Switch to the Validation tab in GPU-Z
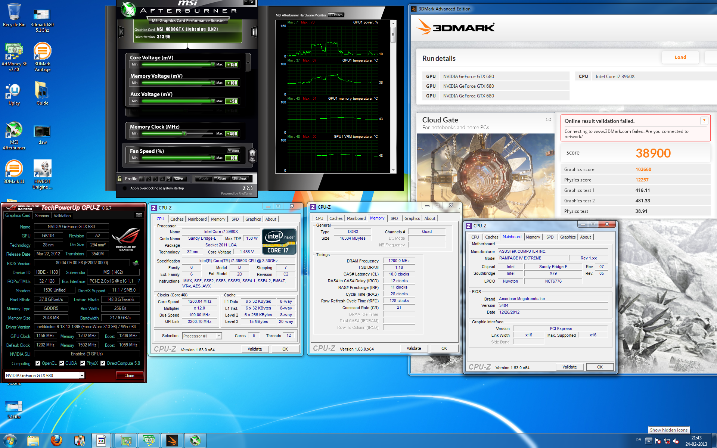Screen dimensions: 717x448 [62, 215]
